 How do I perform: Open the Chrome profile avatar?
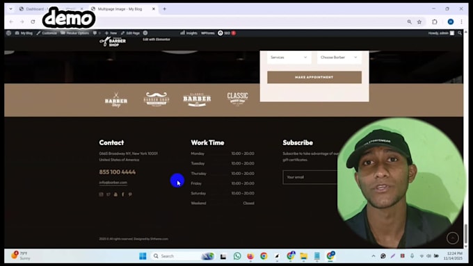click(x=450, y=22)
